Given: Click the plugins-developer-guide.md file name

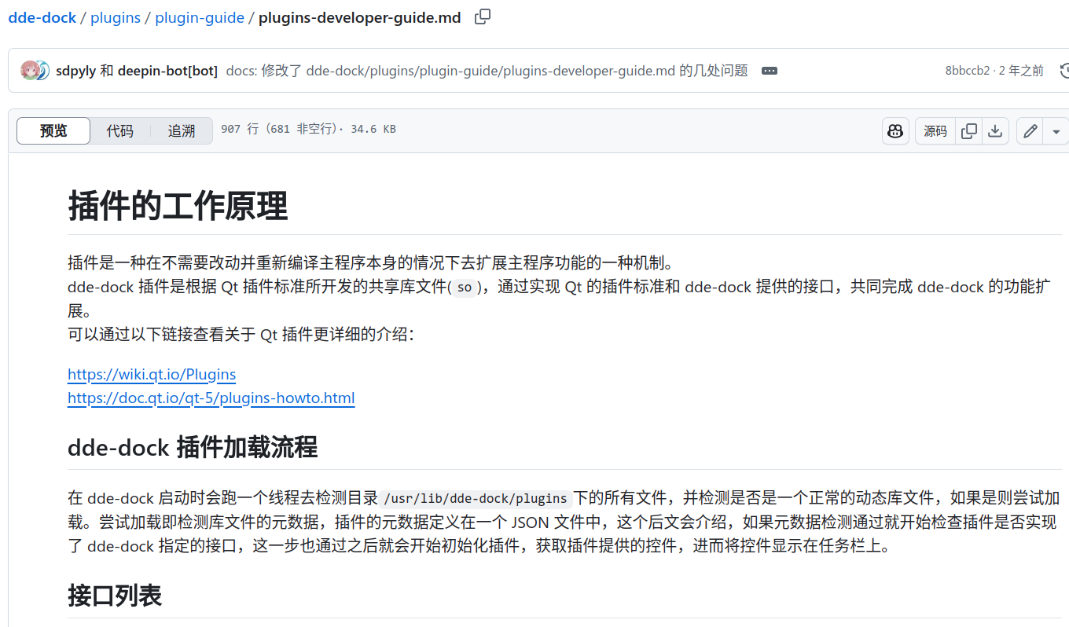Looking at the screenshot, I should 360,17.
